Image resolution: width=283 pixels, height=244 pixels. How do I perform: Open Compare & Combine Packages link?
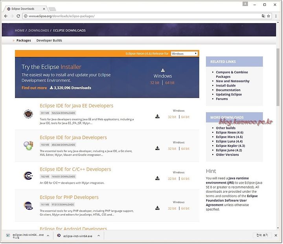[x=232, y=74]
